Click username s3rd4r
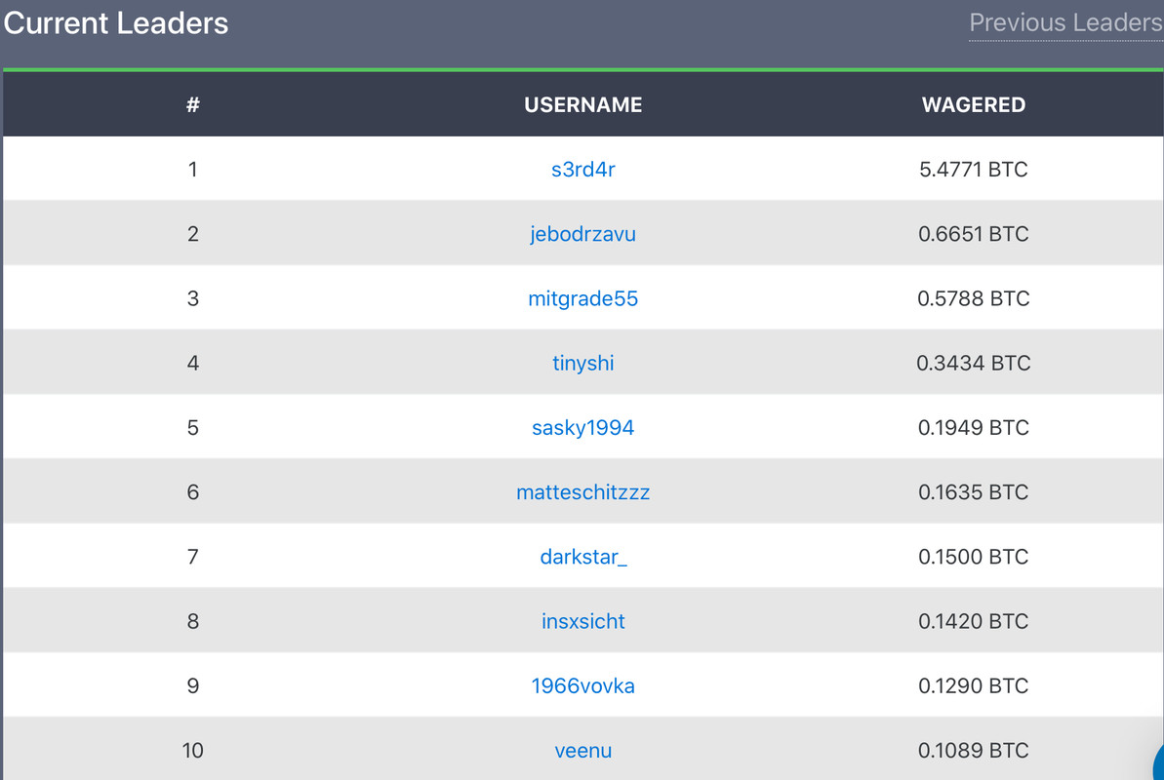This screenshot has width=1164, height=780. [x=583, y=170]
